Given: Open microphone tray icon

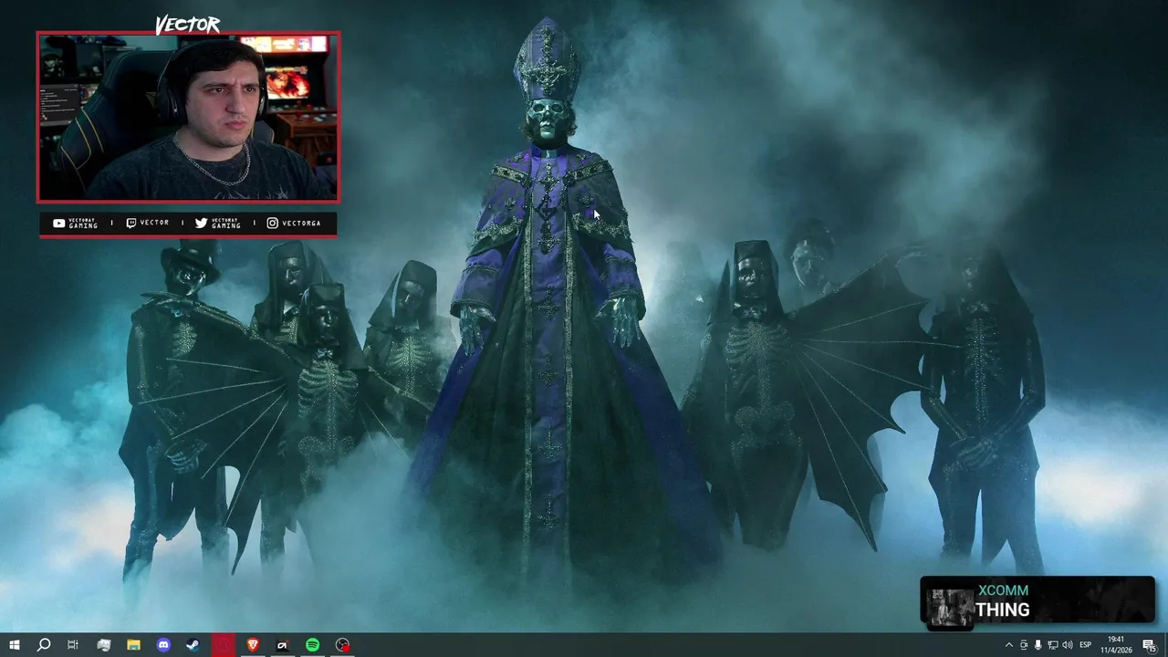Looking at the screenshot, I should (x=1038, y=645).
